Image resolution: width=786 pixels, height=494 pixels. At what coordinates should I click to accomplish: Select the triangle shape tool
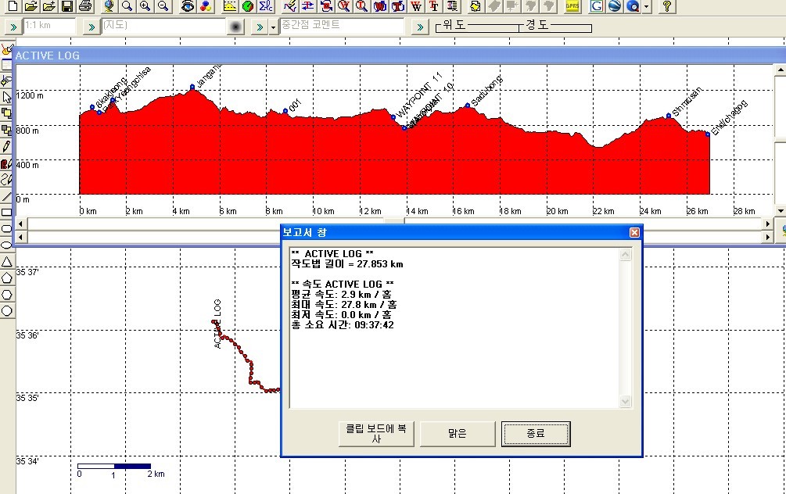coord(6,262)
